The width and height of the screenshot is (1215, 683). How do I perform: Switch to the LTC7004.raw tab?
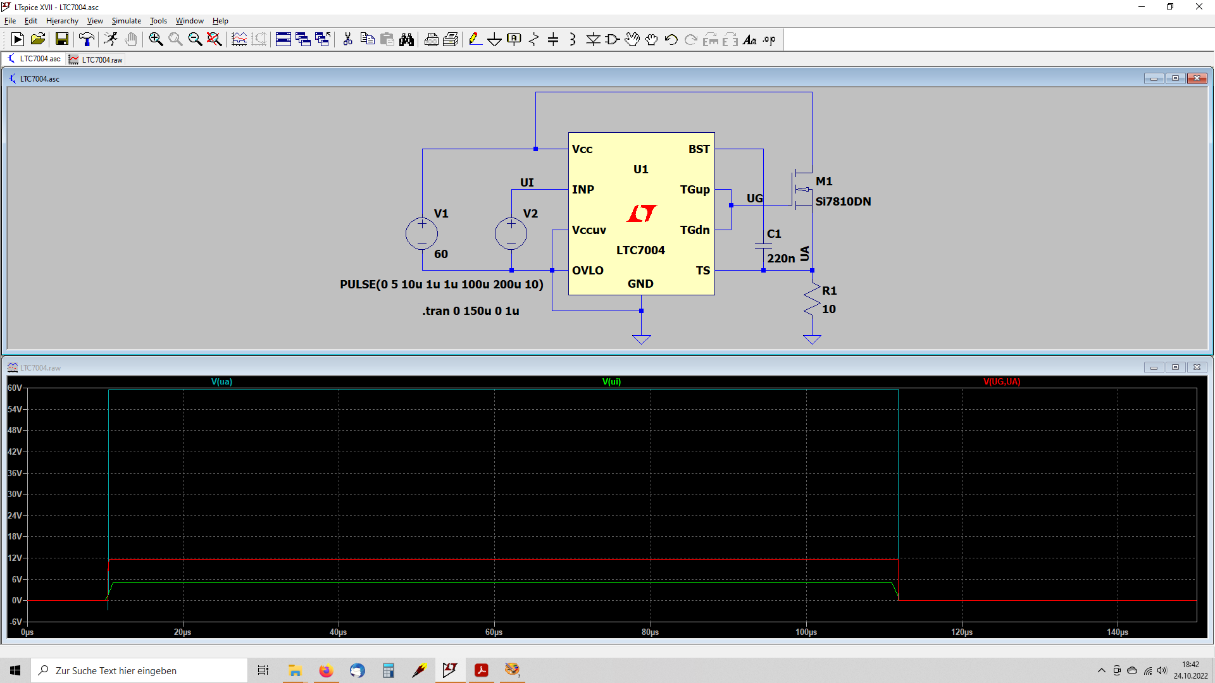click(96, 59)
